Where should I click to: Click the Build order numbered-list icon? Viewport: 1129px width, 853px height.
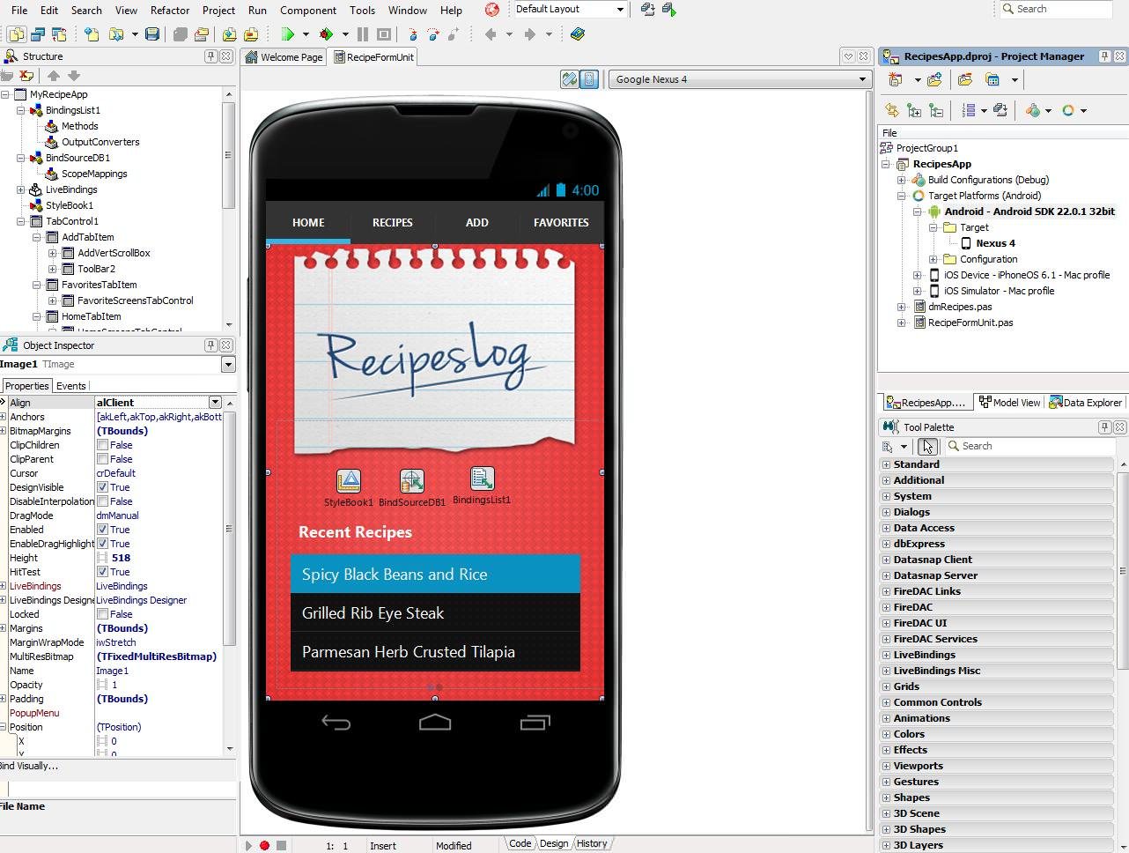[x=969, y=110]
